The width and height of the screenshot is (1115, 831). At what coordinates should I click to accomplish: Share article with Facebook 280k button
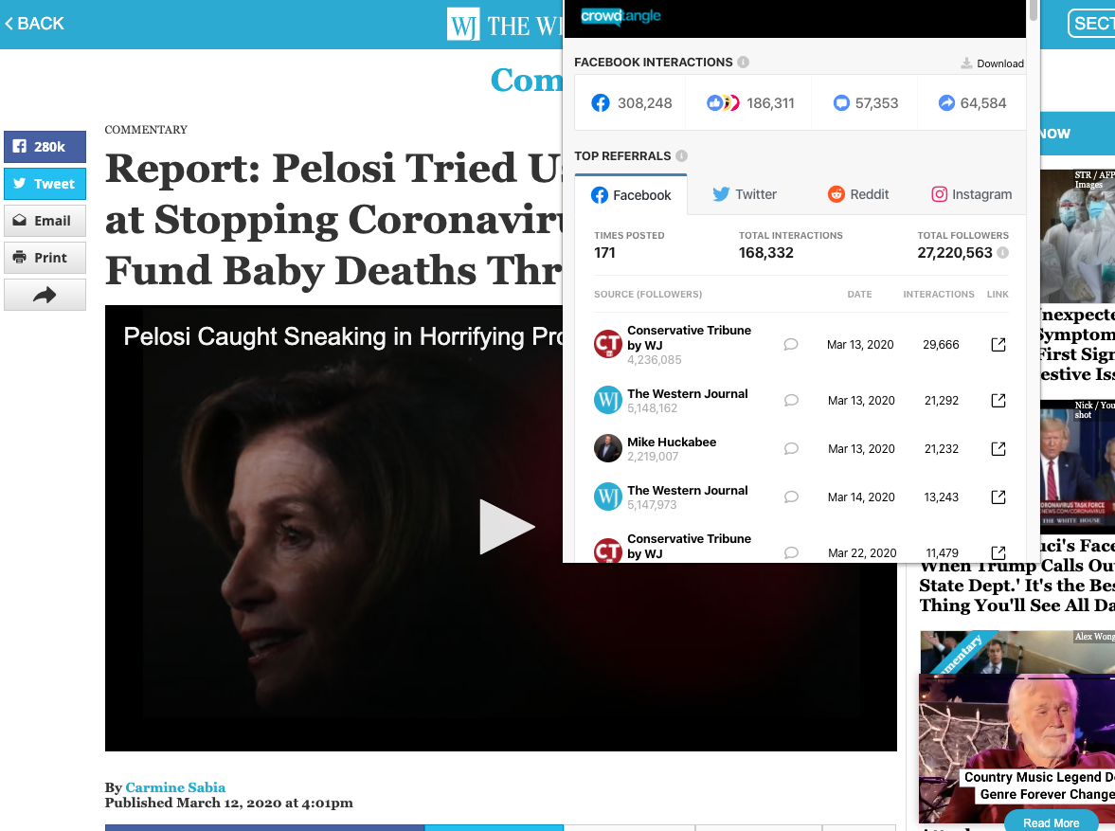pyautogui.click(x=45, y=147)
